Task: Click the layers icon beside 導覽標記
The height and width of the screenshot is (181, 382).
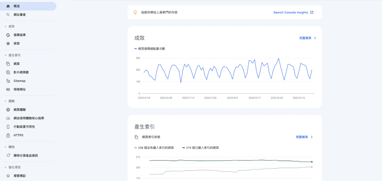Action: point(8,176)
